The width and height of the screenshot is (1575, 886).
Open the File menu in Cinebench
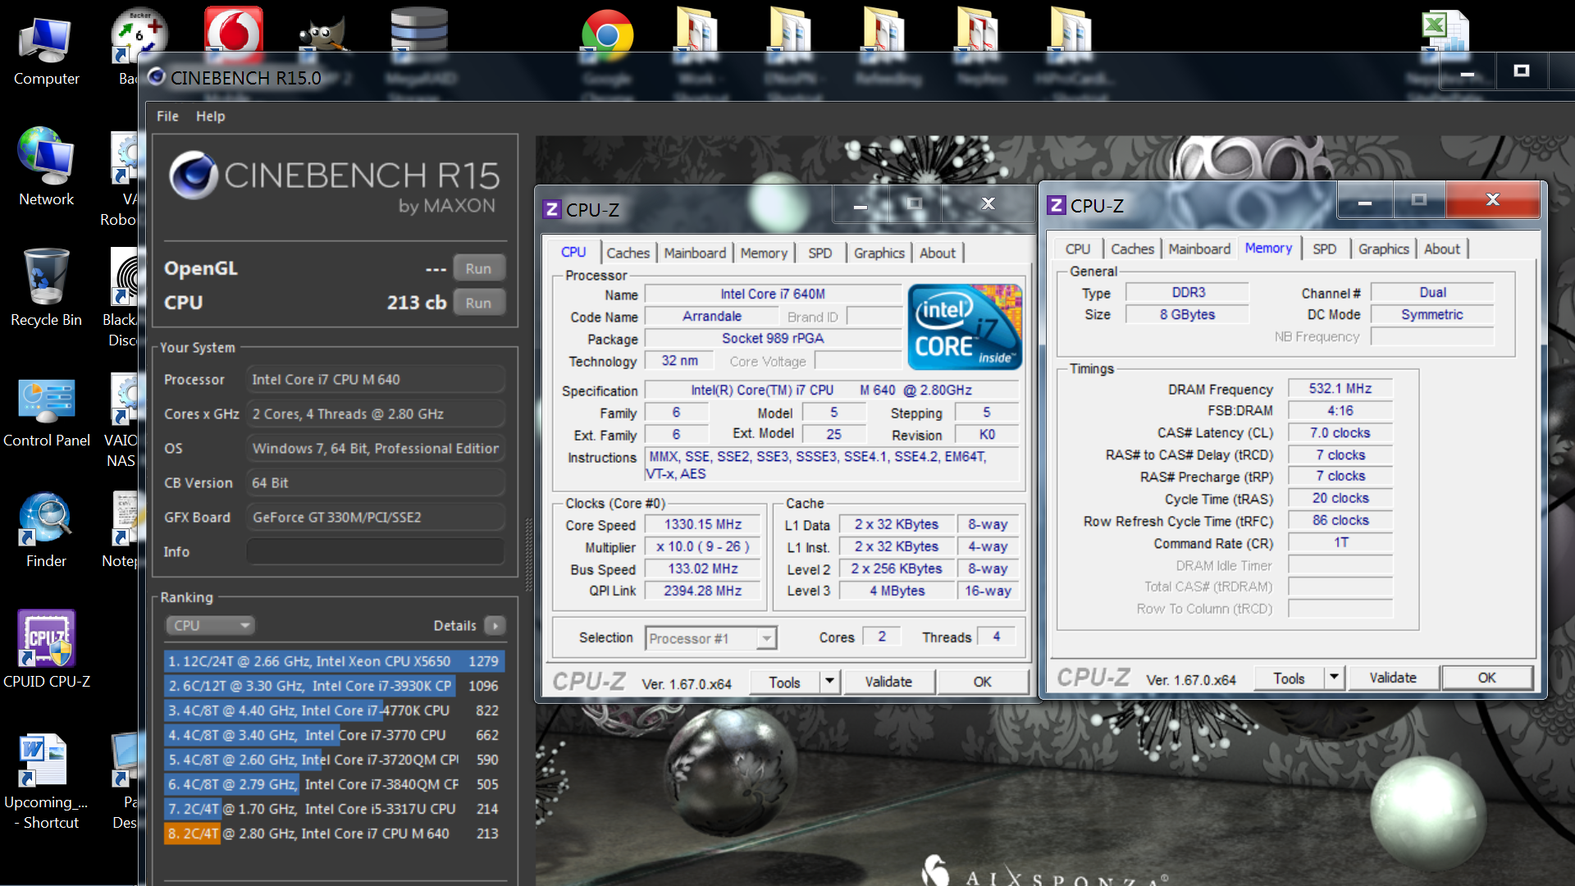click(x=167, y=116)
